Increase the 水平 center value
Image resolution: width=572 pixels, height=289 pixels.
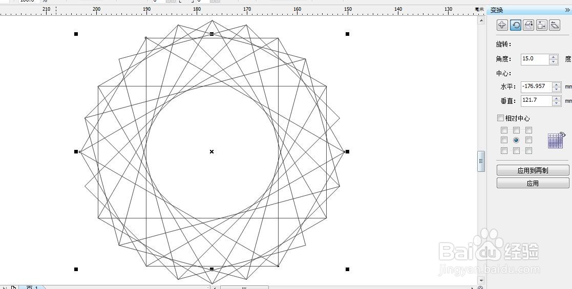click(x=556, y=85)
